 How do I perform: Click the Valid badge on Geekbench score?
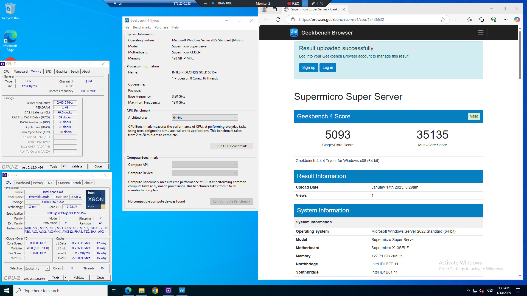(474, 116)
